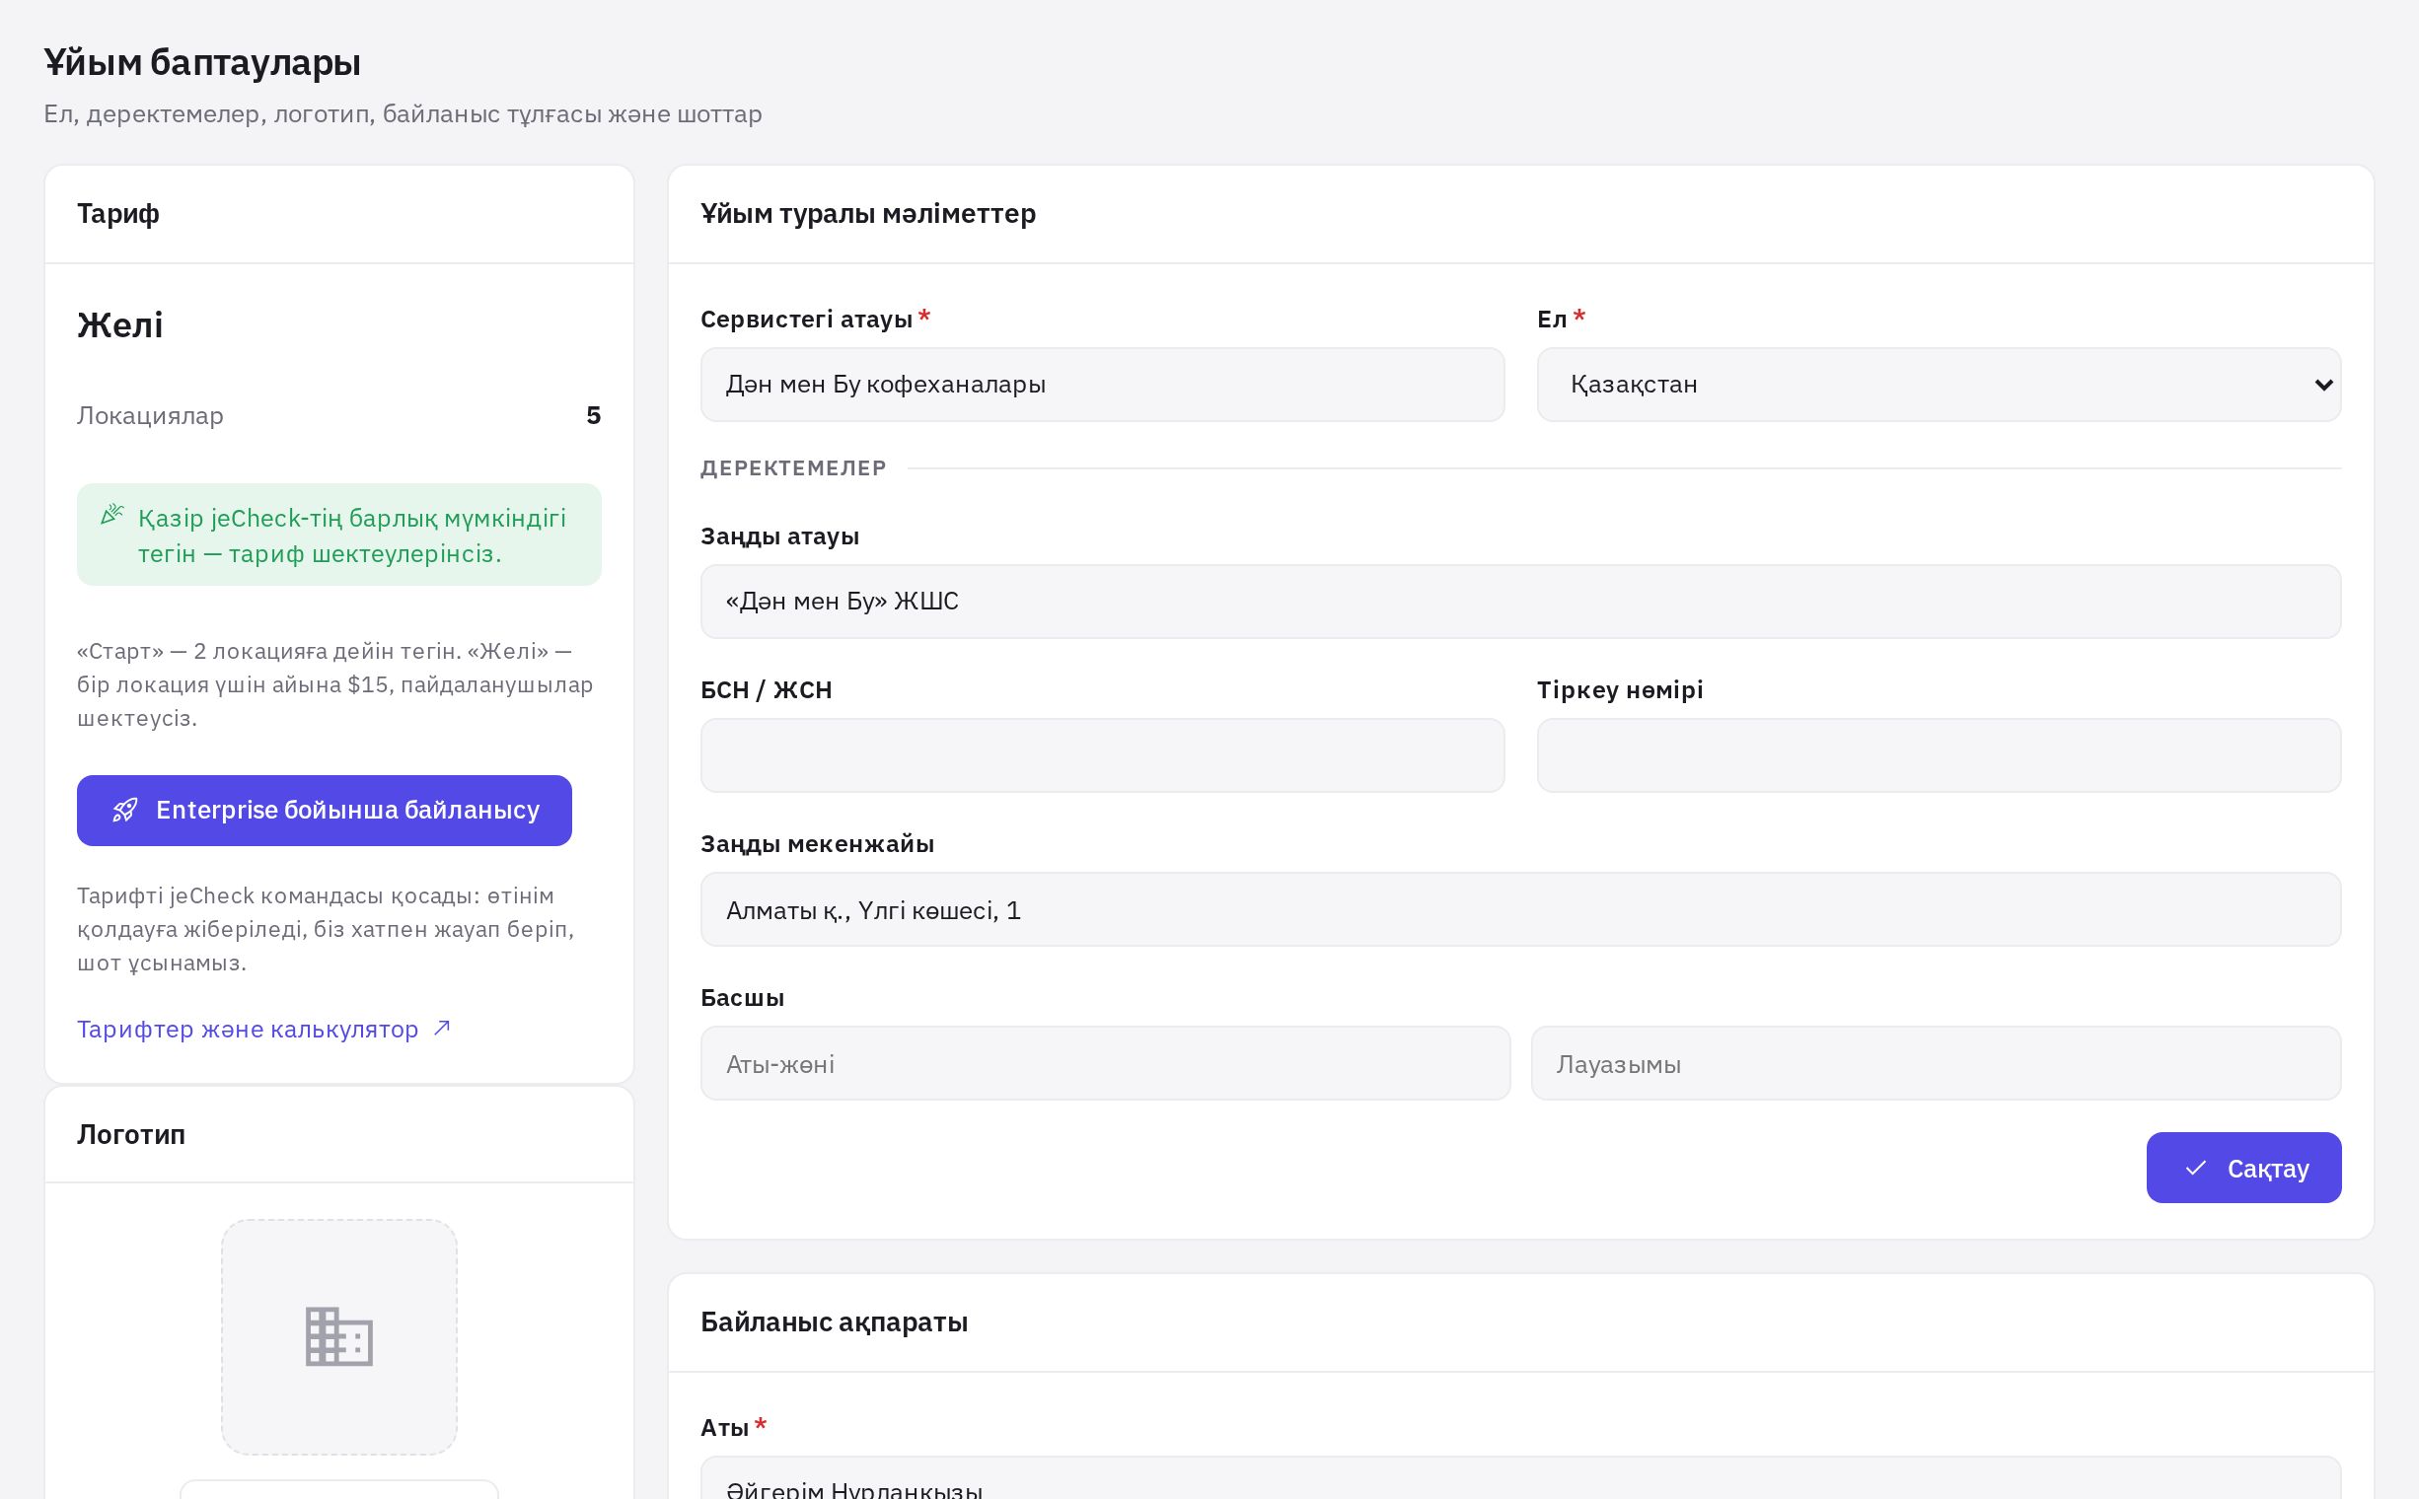Viewport: 2419px width, 1499px height.
Task: Click the Заңды мекенжайы address field
Action: (x=1520, y=909)
